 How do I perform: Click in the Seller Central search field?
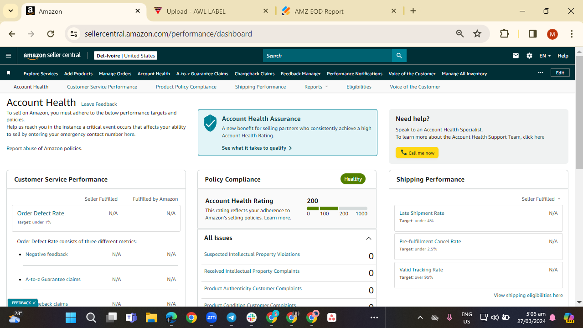point(327,56)
